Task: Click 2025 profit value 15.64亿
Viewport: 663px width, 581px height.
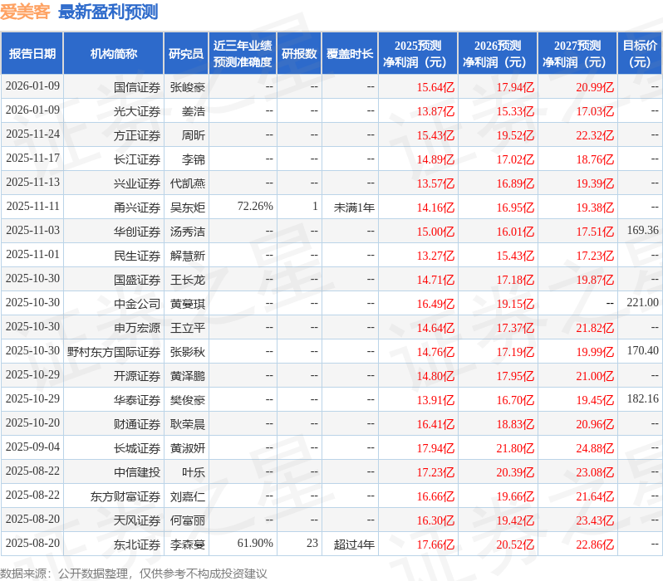Action: (x=435, y=87)
